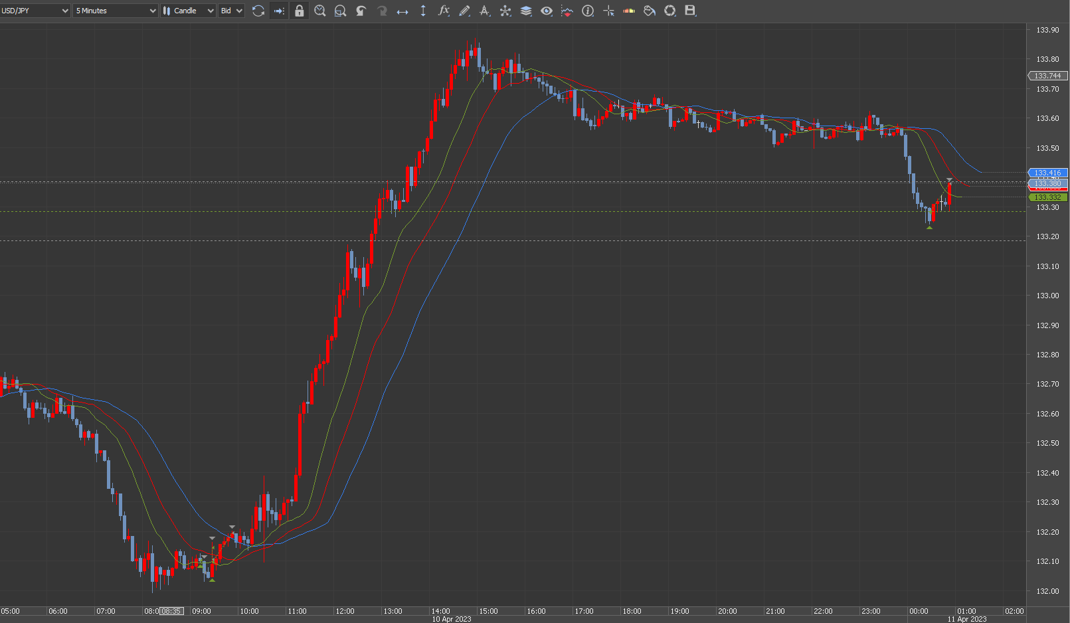Choose the pencil drawing tool
Screen dimensions: 1070x623
(464, 11)
